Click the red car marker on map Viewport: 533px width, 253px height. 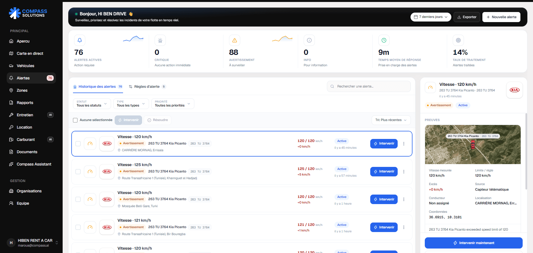pyautogui.click(x=473, y=145)
